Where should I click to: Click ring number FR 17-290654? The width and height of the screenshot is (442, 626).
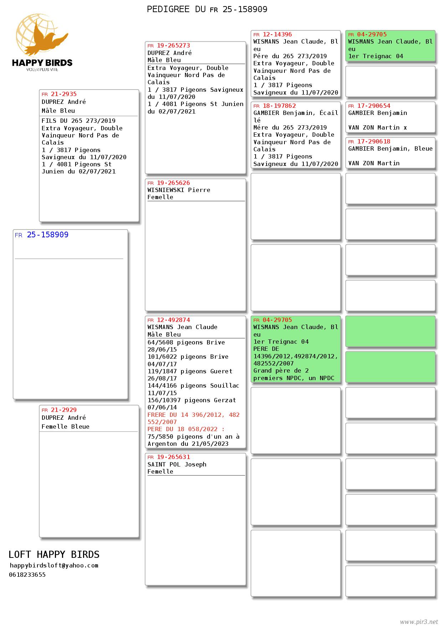click(369, 106)
